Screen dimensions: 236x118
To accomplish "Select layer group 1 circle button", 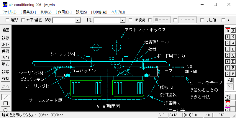I will [x=228, y=104].
